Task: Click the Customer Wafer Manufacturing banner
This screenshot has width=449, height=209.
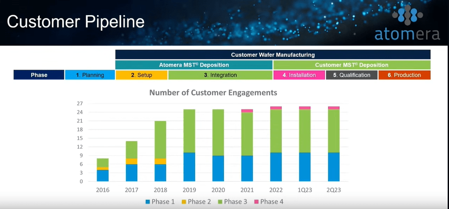Action: click(273, 55)
